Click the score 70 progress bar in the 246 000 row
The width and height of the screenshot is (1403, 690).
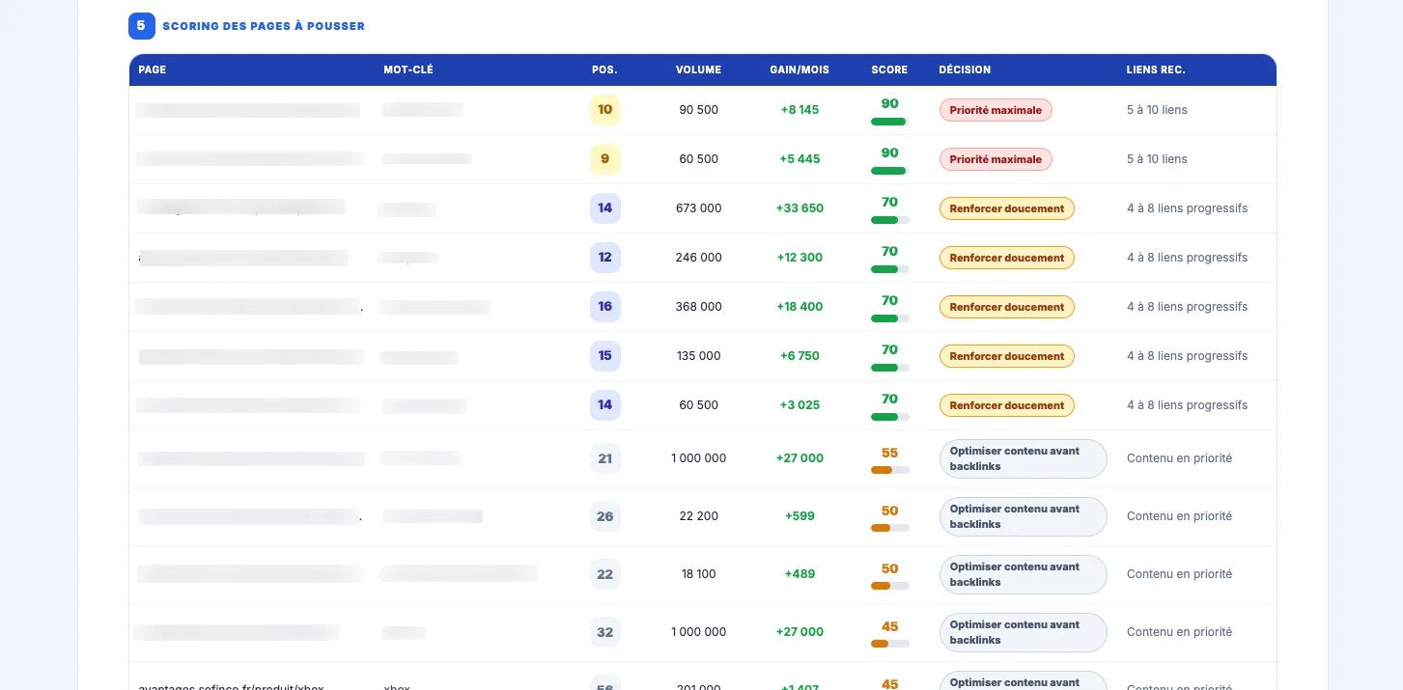(889, 269)
